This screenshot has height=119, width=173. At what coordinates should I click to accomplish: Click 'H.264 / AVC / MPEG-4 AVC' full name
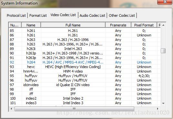click(73, 62)
